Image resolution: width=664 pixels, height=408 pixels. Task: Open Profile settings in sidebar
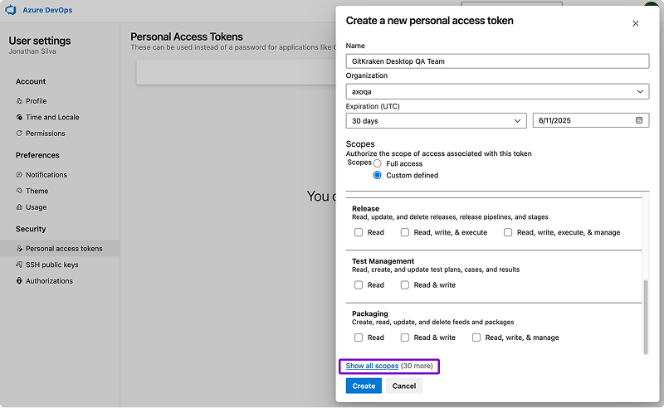point(36,101)
